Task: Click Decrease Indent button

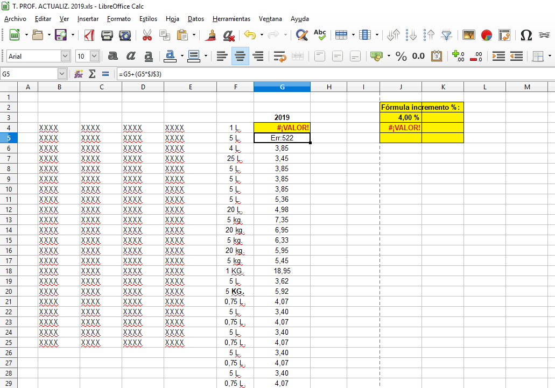Action: [x=516, y=56]
